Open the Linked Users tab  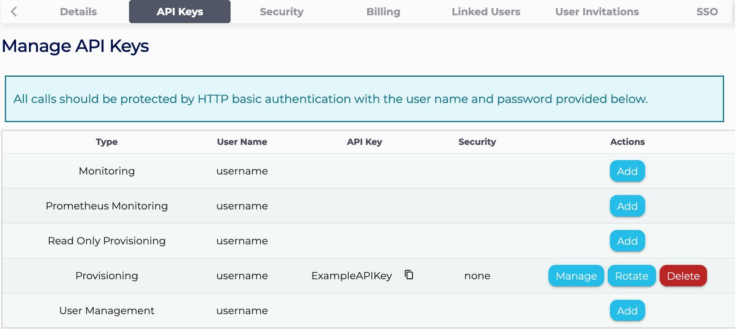point(486,12)
